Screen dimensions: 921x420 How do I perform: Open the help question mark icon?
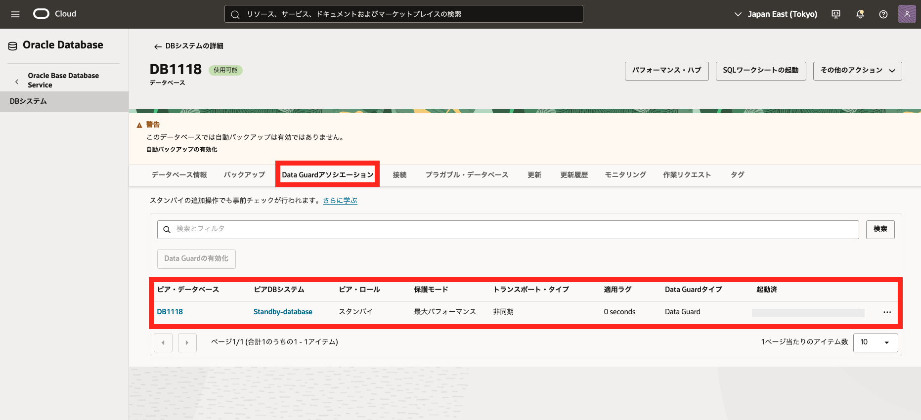coord(883,14)
